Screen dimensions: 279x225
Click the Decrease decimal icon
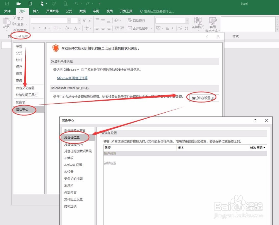tap(186, 28)
